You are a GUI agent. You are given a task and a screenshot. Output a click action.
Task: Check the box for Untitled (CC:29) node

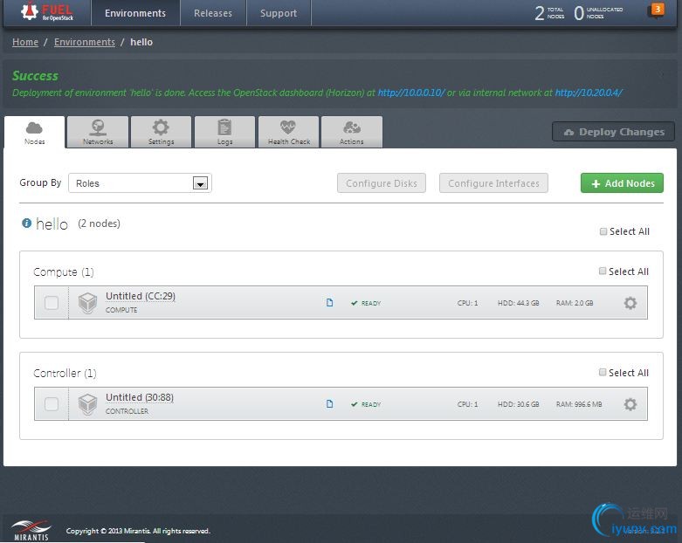(52, 303)
